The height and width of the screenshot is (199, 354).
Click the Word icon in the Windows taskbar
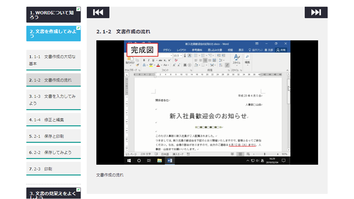170,161
